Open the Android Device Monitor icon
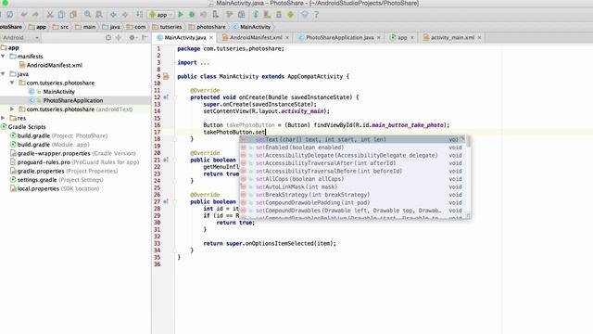 290,15
